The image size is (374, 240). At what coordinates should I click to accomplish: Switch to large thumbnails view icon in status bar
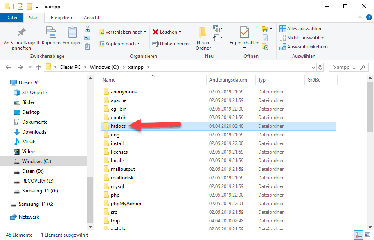coord(368,235)
